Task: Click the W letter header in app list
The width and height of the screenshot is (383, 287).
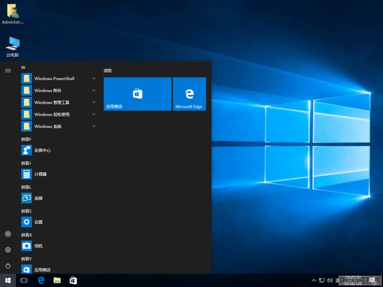Action: (23, 68)
